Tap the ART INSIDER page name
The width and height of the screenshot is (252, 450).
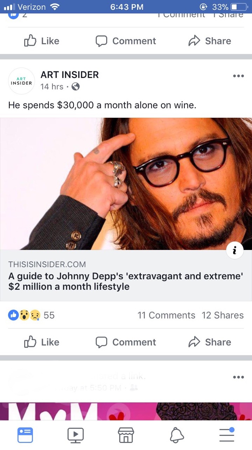pyautogui.click(x=70, y=75)
